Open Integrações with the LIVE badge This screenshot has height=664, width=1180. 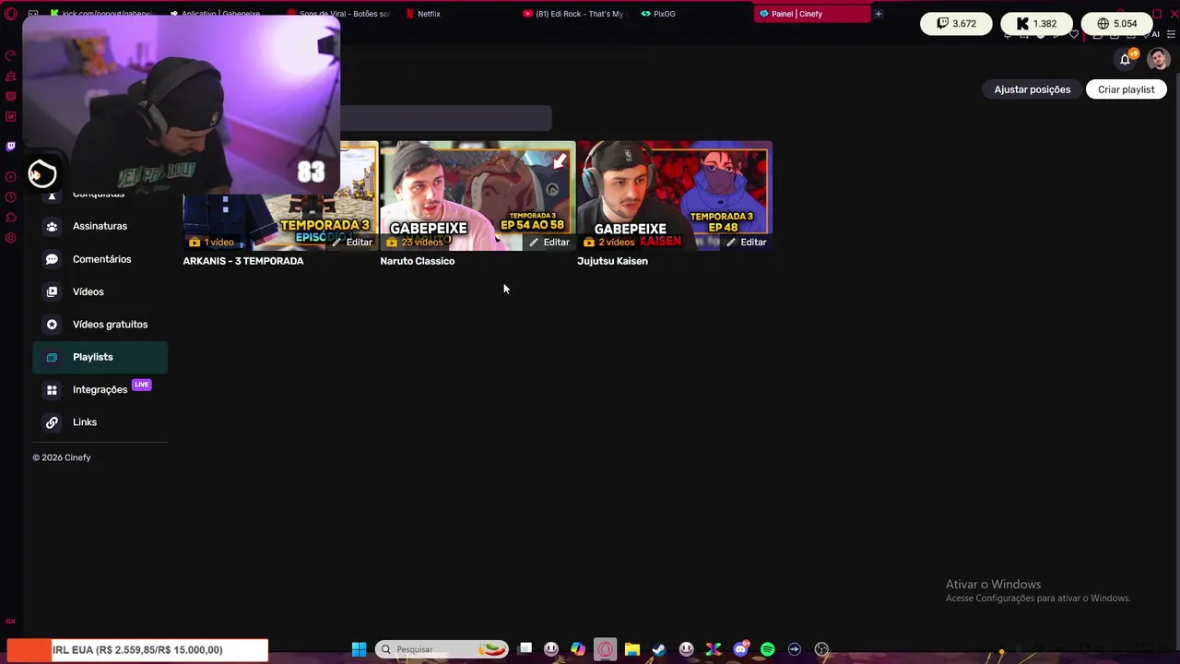[x=100, y=389]
